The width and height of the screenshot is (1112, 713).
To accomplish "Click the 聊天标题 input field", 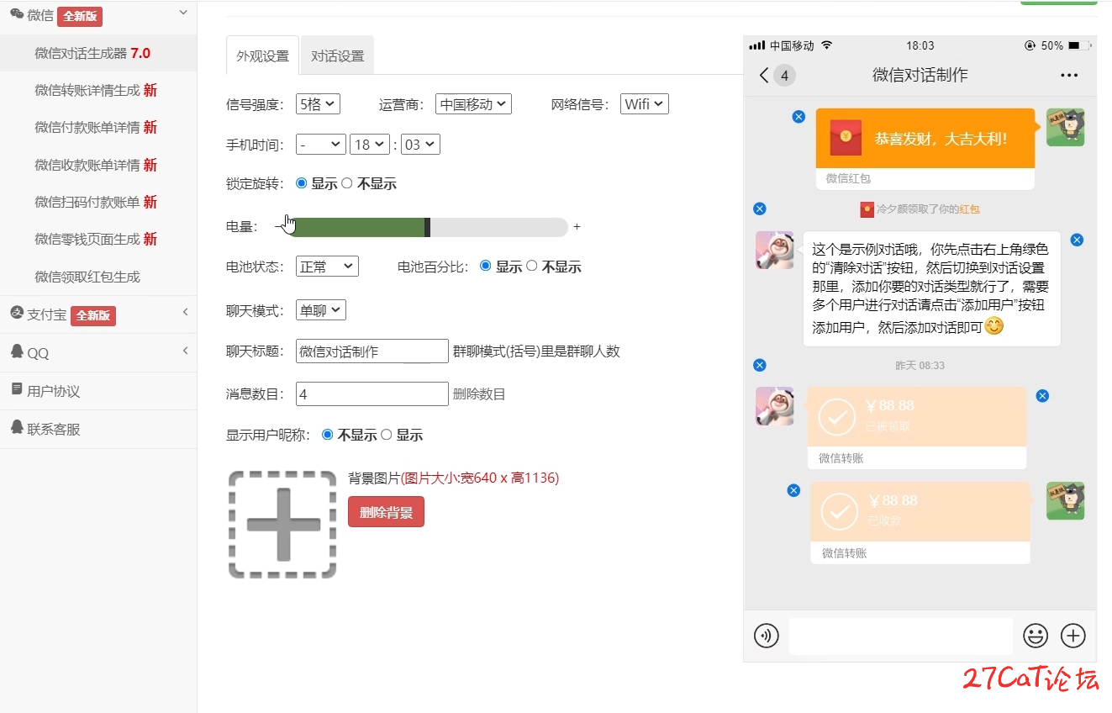I will click(x=372, y=351).
